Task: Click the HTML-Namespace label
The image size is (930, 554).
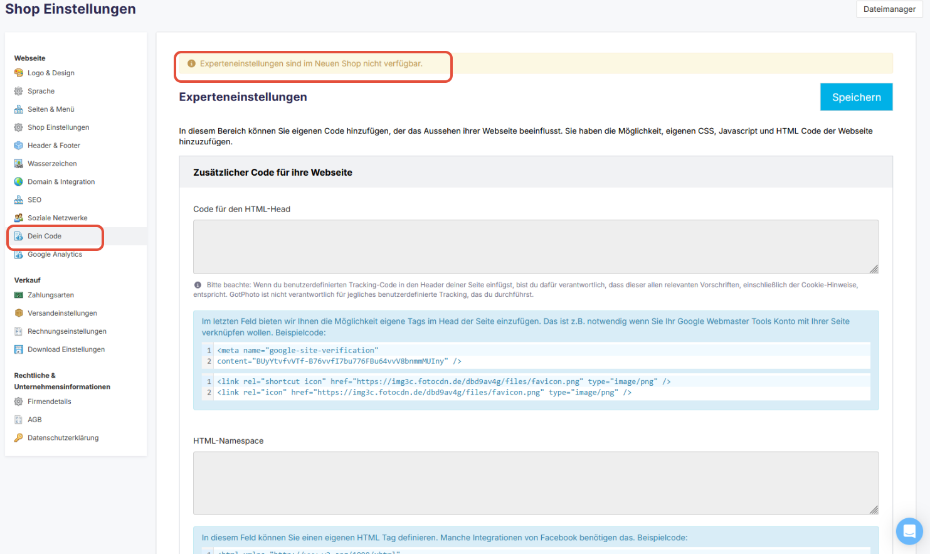Action: (228, 441)
